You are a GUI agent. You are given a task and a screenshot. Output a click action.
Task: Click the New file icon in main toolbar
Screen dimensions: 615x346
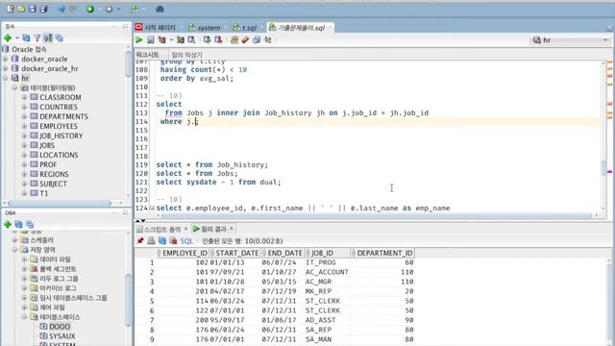point(11,9)
